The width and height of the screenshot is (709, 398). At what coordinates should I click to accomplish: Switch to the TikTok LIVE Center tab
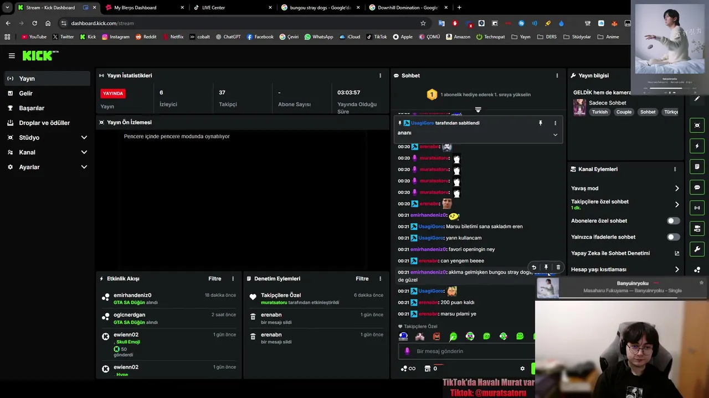233,8
